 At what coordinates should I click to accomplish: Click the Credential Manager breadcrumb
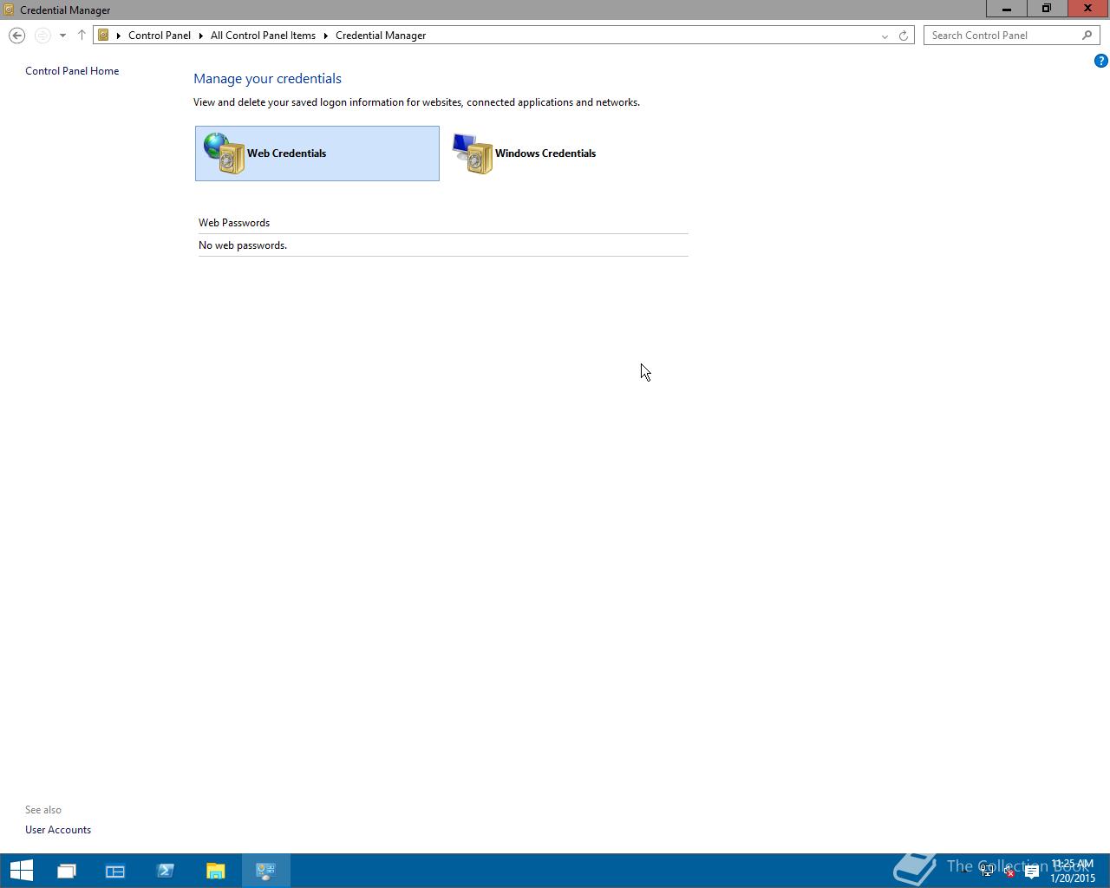[x=381, y=36]
